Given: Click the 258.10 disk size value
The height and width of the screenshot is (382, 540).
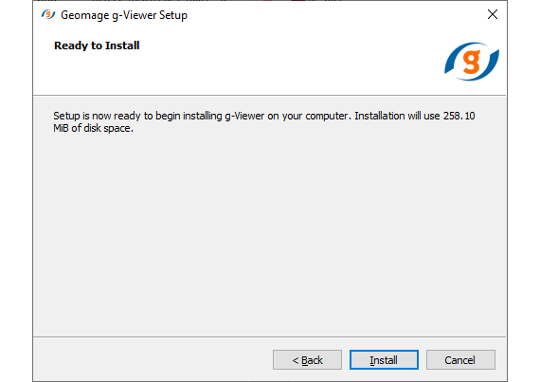Looking at the screenshot, I should tap(459, 116).
